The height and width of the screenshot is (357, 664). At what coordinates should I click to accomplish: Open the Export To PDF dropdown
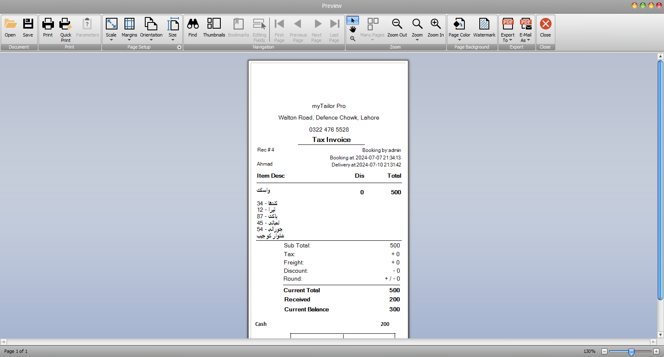click(508, 30)
